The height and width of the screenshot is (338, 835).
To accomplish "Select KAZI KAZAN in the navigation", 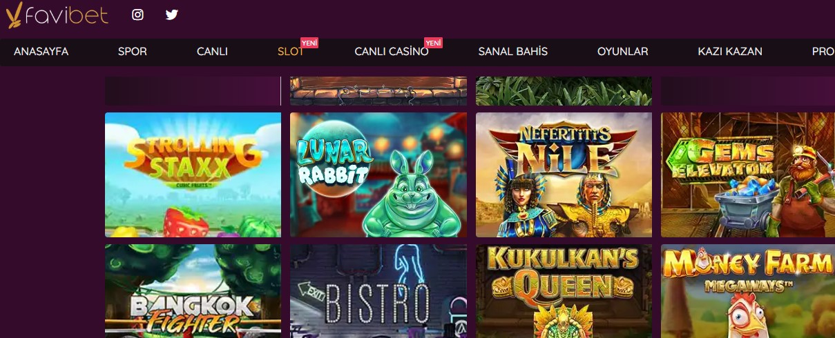I will click(730, 52).
